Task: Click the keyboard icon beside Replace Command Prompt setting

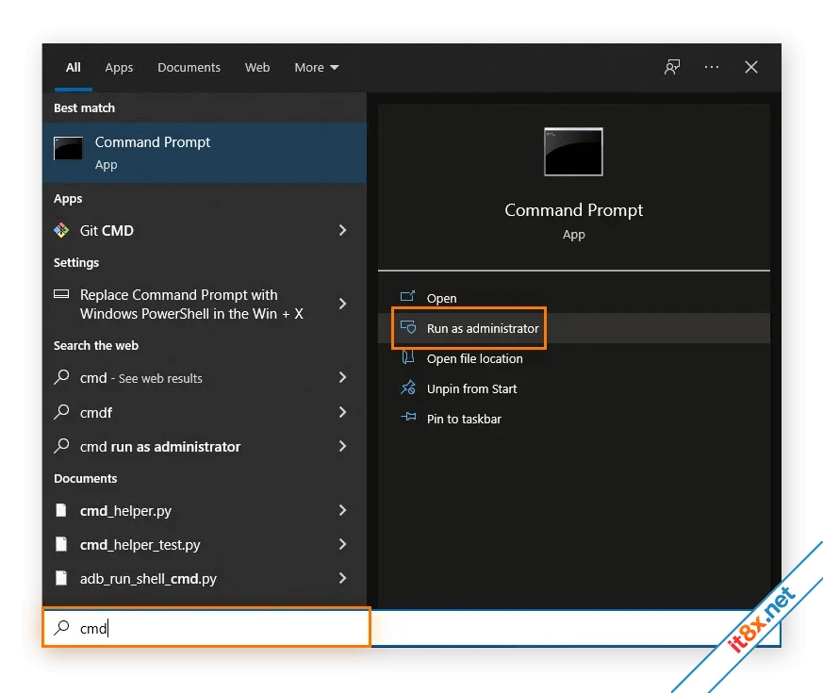Action: (x=61, y=294)
